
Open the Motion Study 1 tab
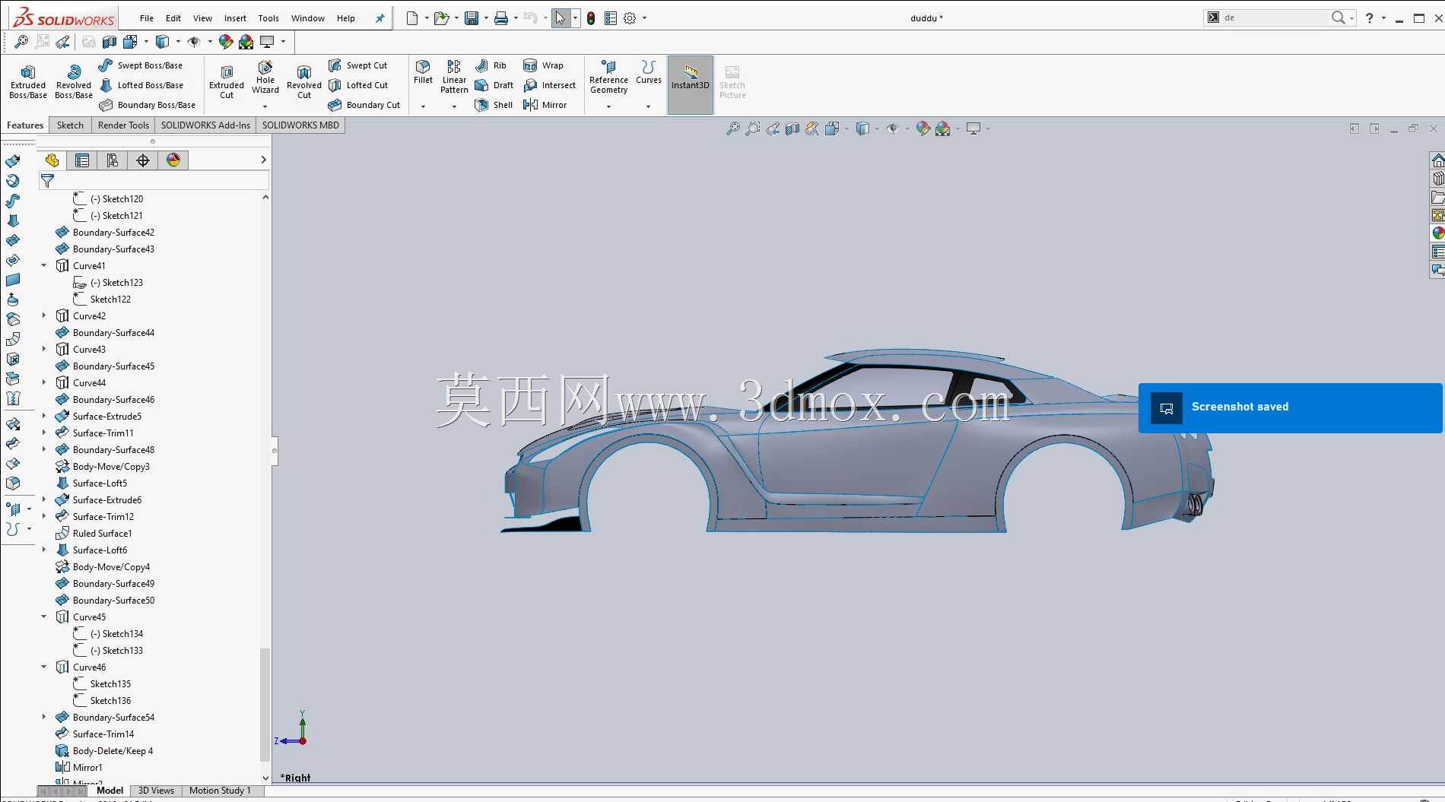[x=220, y=791]
